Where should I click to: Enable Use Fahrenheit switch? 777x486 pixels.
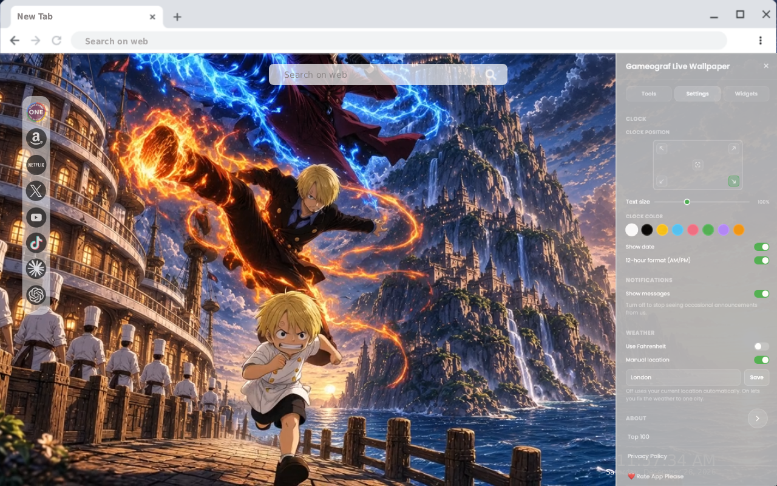point(761,346)
